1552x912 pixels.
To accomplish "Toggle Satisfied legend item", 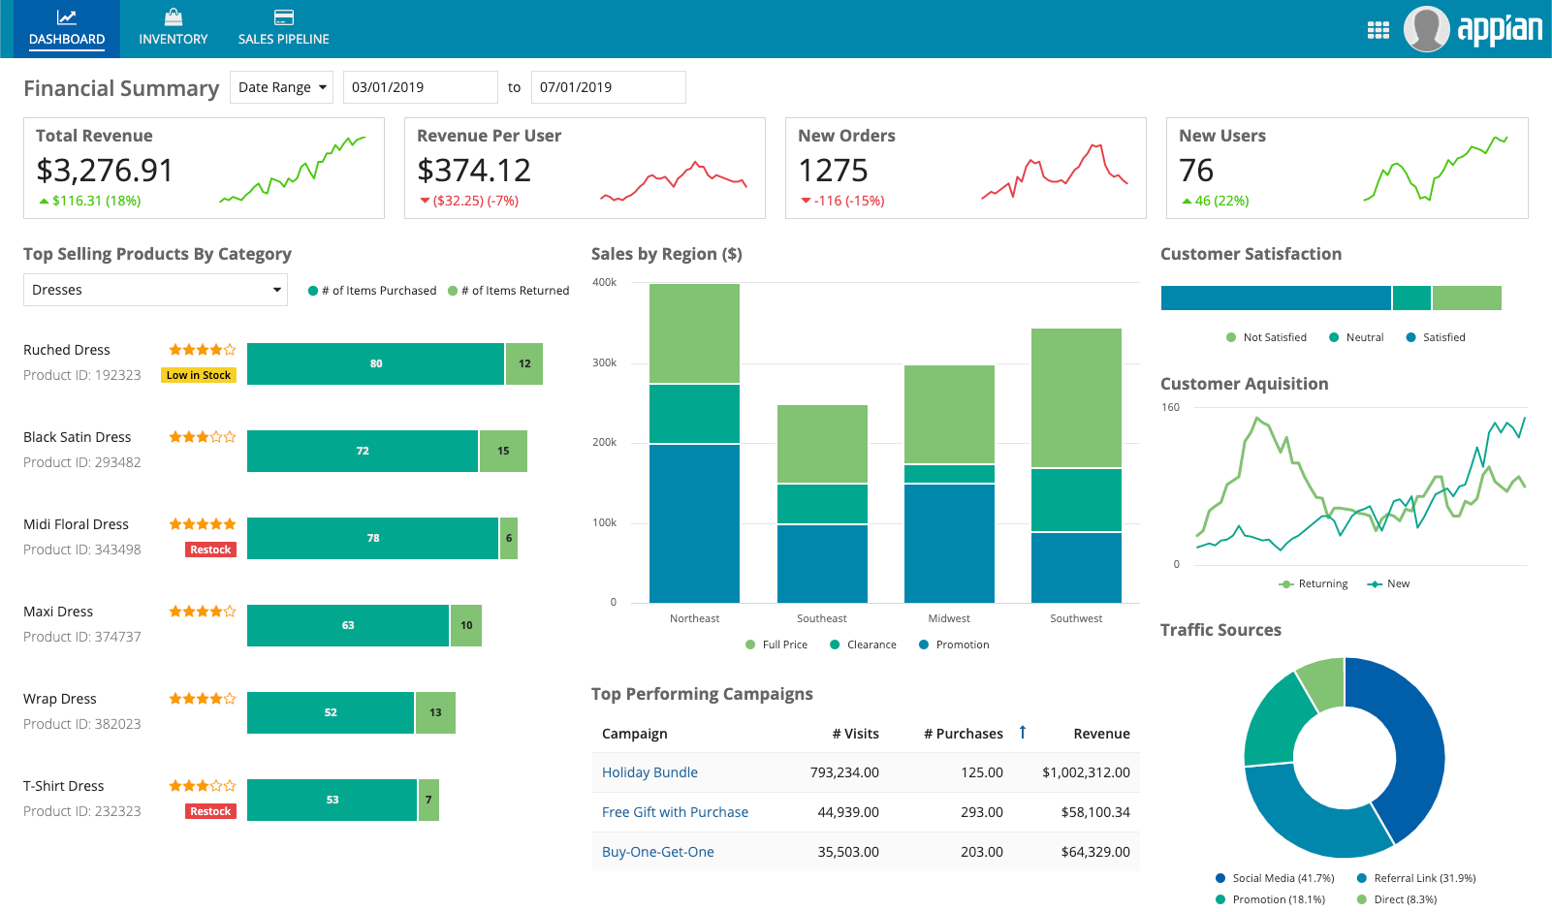I will [x=1436, y=337].
